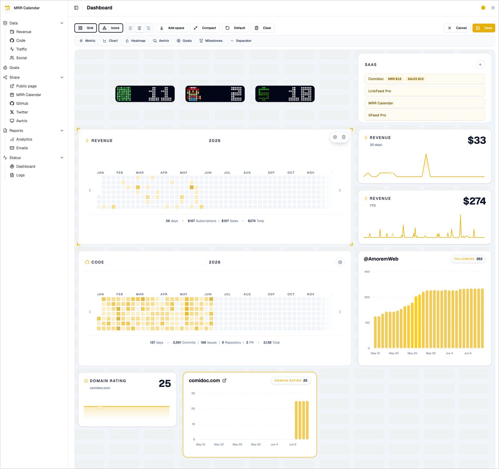The image size is (499, 469).
Task: Add a Heatmap widget from palette
Action: pyautogui.click(x=135, y=41)
